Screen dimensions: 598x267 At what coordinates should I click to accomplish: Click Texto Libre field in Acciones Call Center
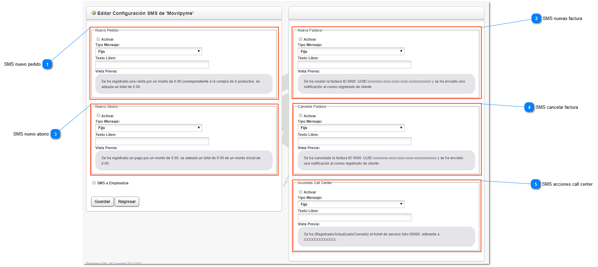354,217
